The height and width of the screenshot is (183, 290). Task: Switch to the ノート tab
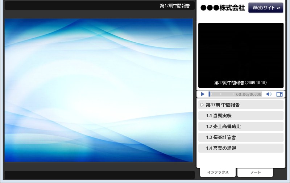[255, 172]
